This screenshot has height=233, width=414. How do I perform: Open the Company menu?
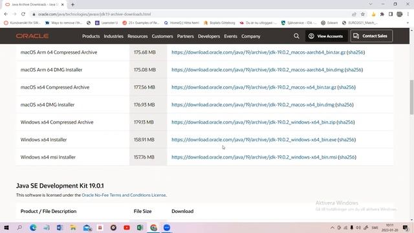click(x=250, y=36)
